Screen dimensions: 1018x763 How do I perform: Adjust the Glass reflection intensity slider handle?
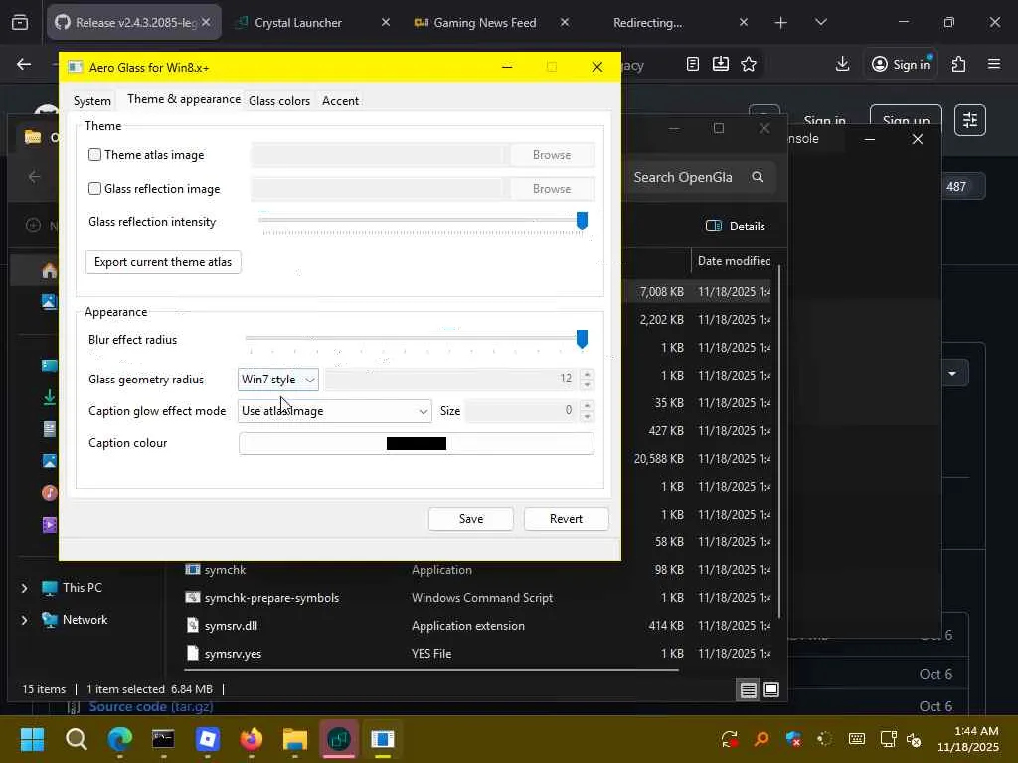coord(582,221)
